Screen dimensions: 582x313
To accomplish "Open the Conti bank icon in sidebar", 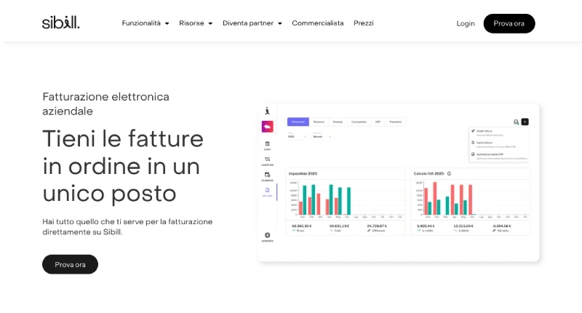I will click(268, 145).
